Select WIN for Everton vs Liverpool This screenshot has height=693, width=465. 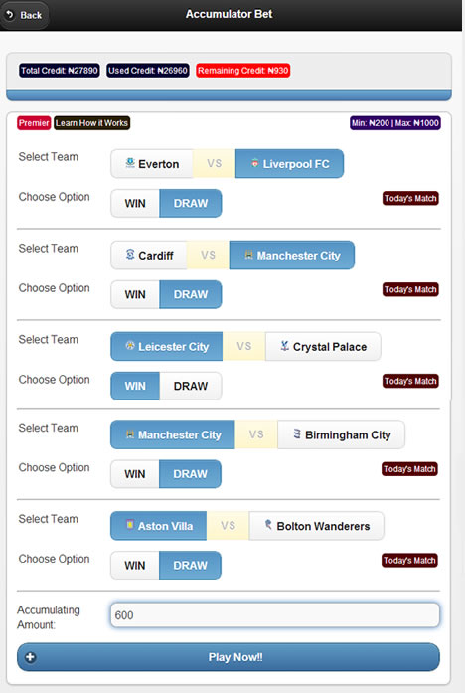coord(135,203)
